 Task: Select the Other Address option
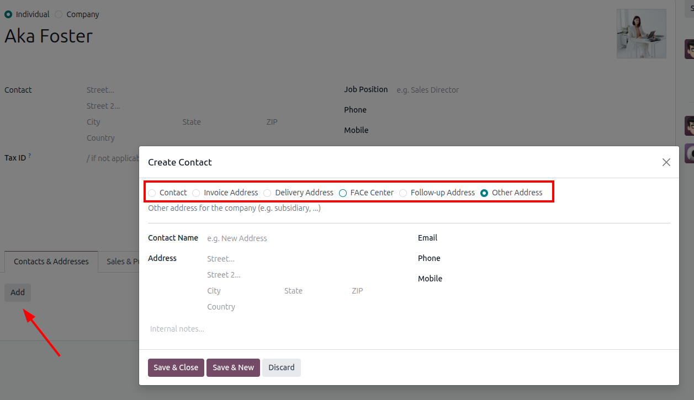pos(484,193)
